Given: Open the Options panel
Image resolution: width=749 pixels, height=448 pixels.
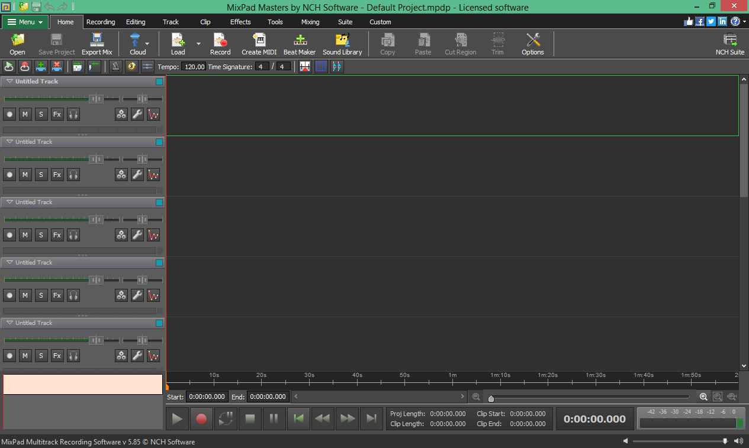Looking at the screenshot, I should (532, 44).
